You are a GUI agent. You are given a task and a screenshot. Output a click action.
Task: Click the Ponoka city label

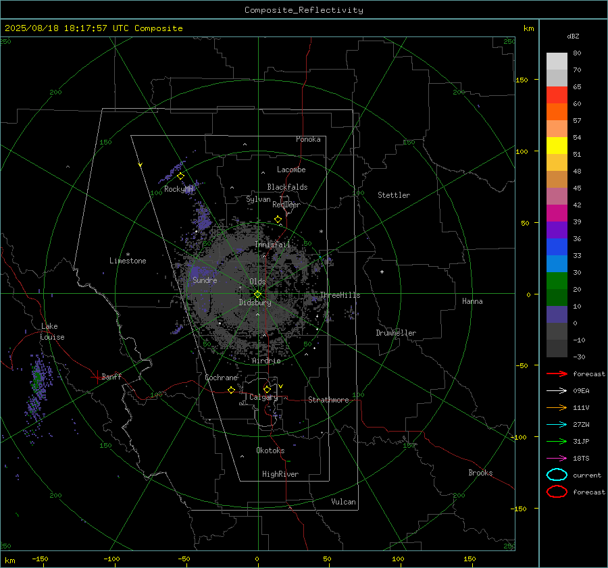tap(308, 139)
